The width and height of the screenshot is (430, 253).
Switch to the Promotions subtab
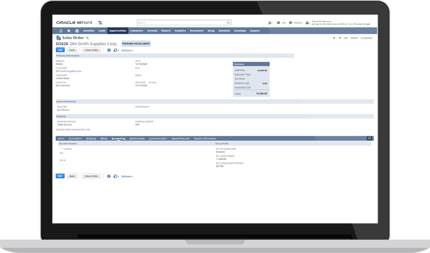[x=75, y=139]
